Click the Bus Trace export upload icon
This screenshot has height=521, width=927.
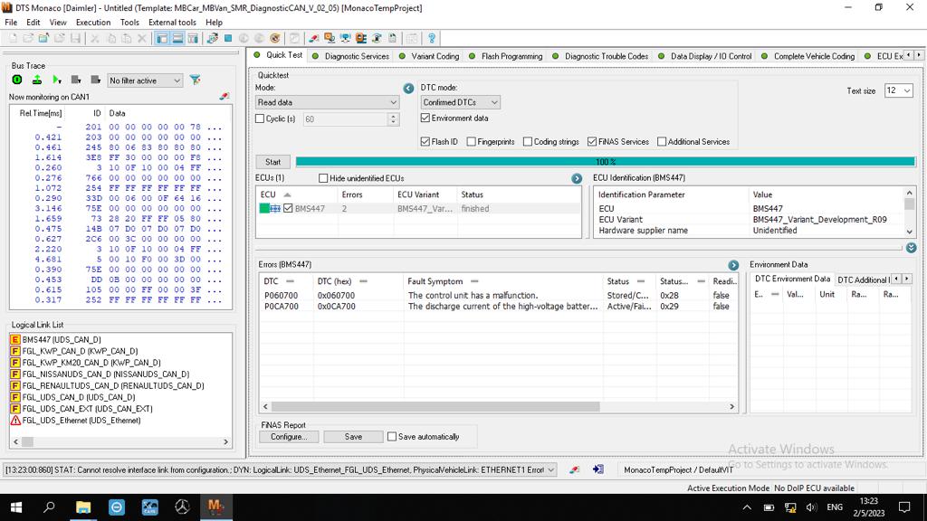36,80
